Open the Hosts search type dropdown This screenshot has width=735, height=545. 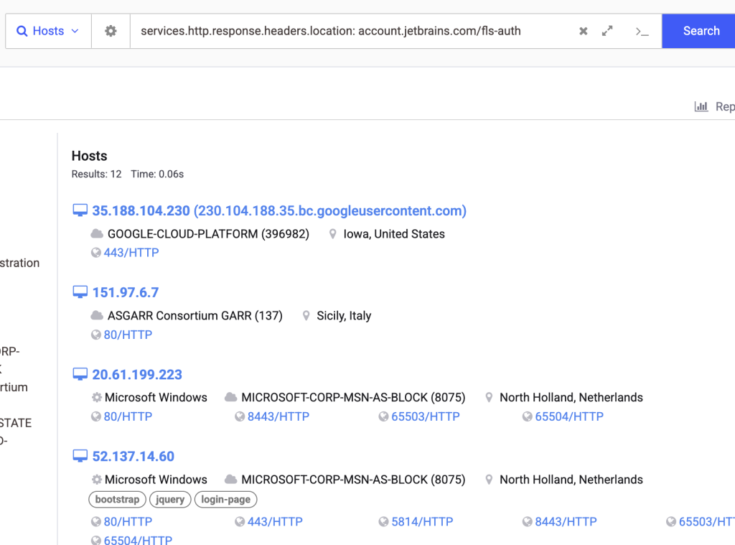click(48, 32)
